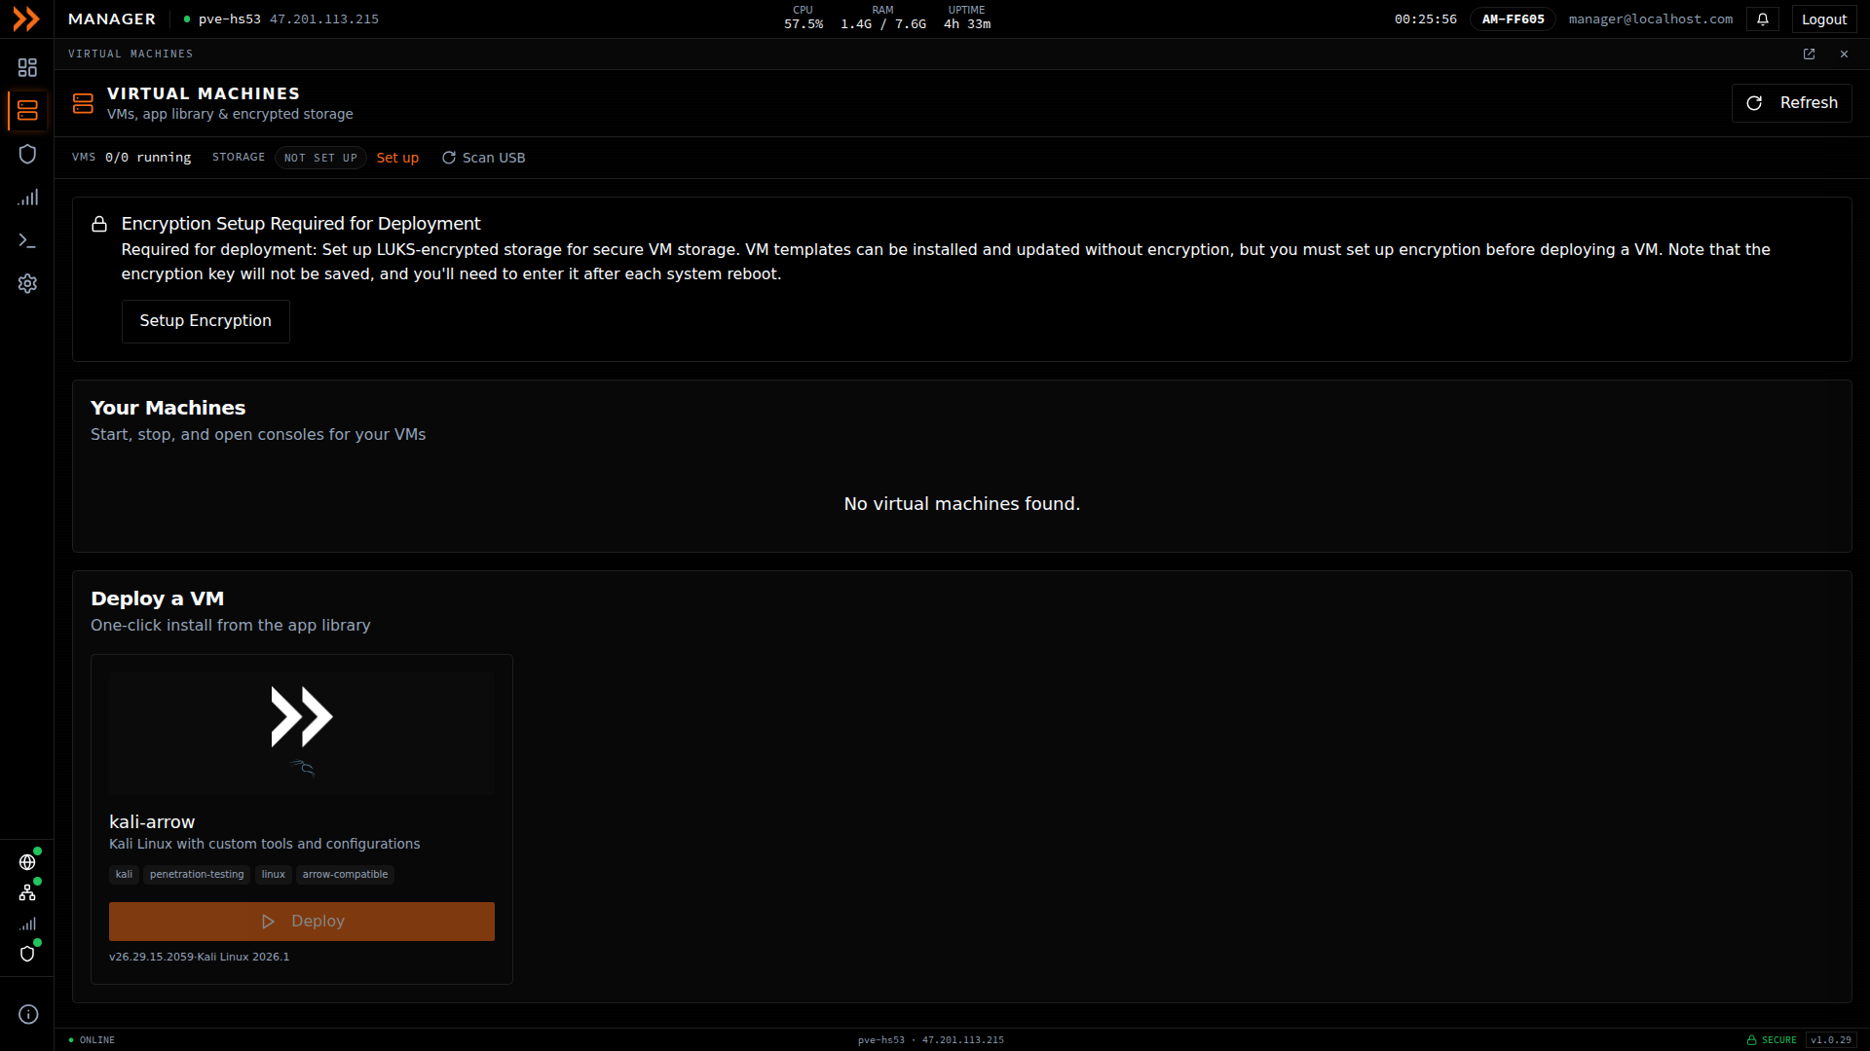
Task: Click the Virtual Machines header server icon
Action: pyautogui.click(x=83, y=103)
